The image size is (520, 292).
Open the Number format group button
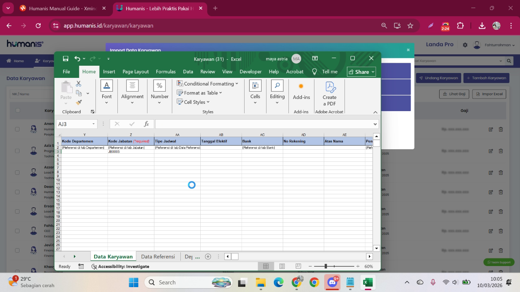point(159,92)
